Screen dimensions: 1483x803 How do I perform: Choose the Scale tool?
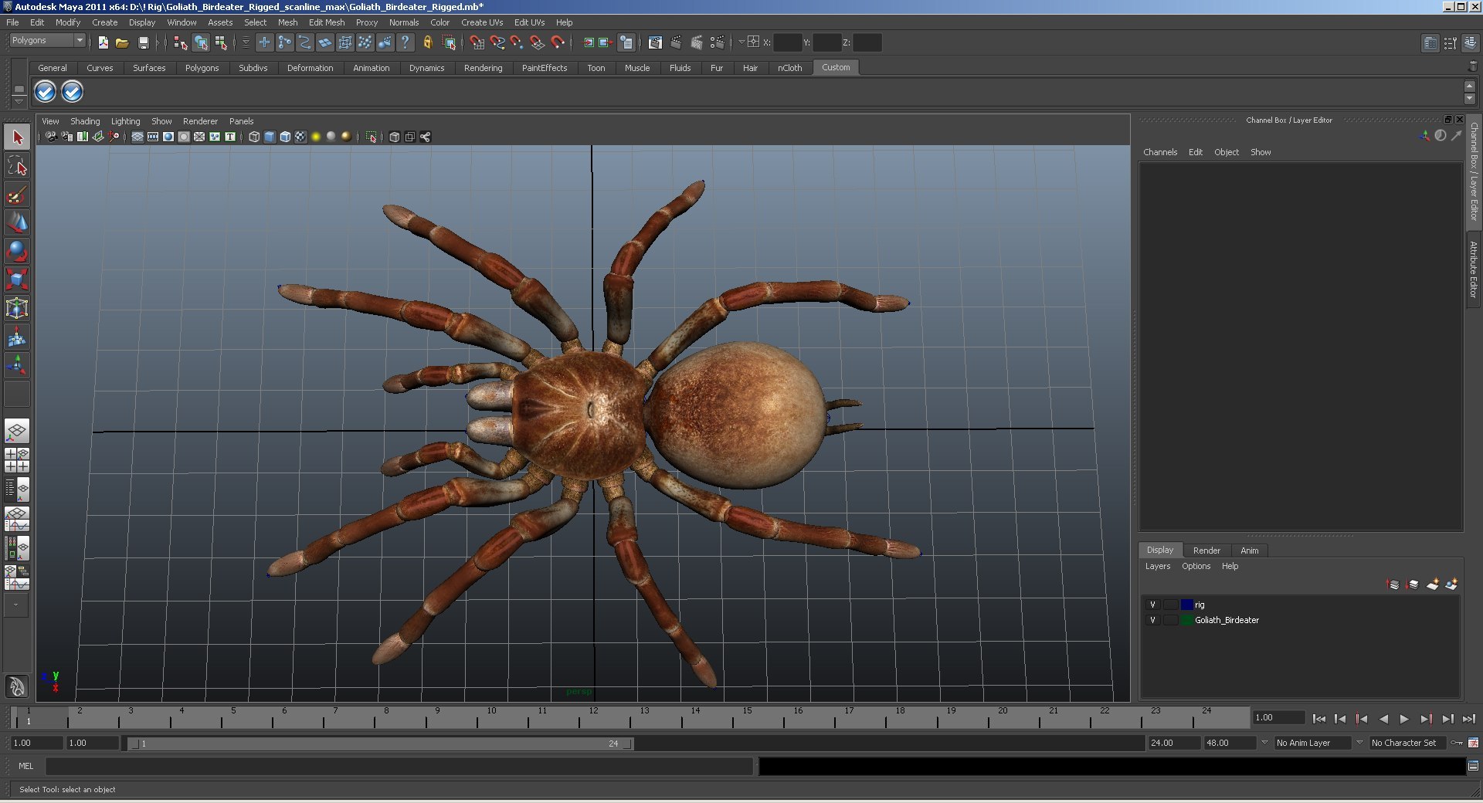17,280
